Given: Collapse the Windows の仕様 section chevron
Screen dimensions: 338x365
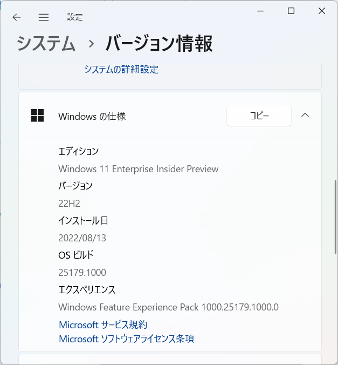Looking at the screenshot, I should click(305, 115).
